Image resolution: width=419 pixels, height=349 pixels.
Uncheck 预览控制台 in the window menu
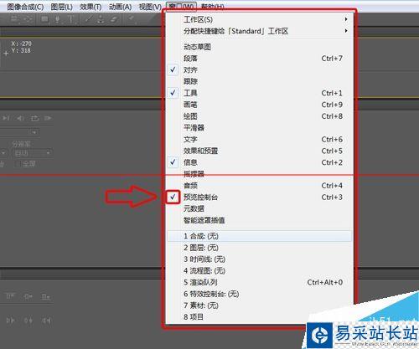click(x=173, y=197)
